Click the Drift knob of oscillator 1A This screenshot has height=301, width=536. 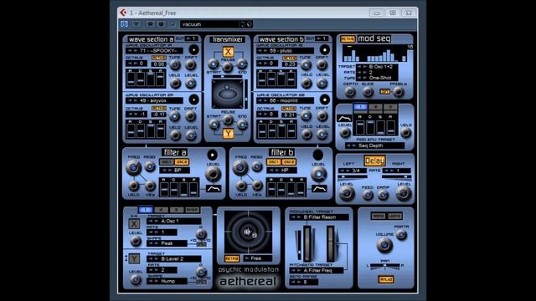pos(190,65)
